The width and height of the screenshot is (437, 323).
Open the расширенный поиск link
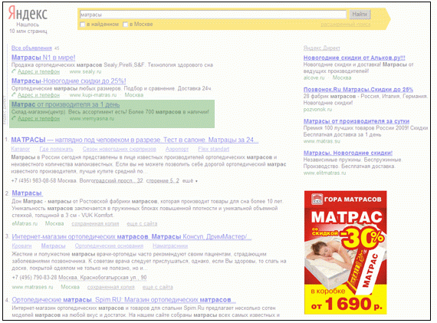(346, 25)
